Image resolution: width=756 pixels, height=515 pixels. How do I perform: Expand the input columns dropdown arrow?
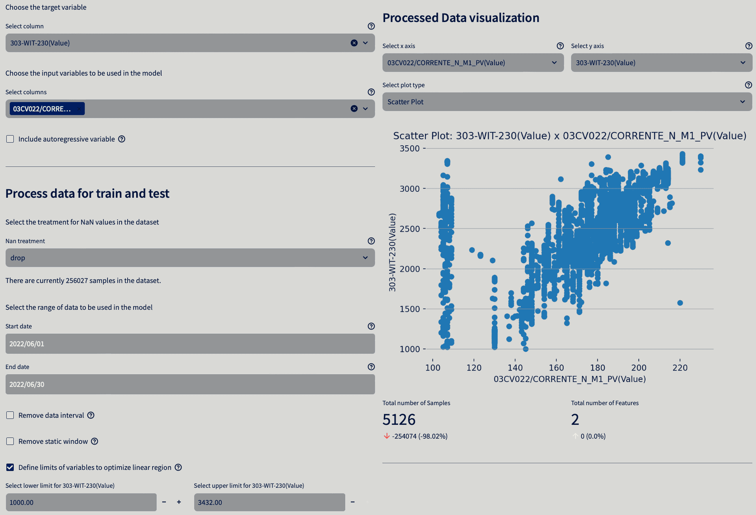365,109
